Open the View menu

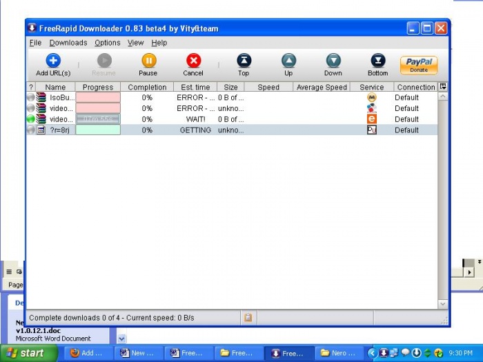click(135, 43)
